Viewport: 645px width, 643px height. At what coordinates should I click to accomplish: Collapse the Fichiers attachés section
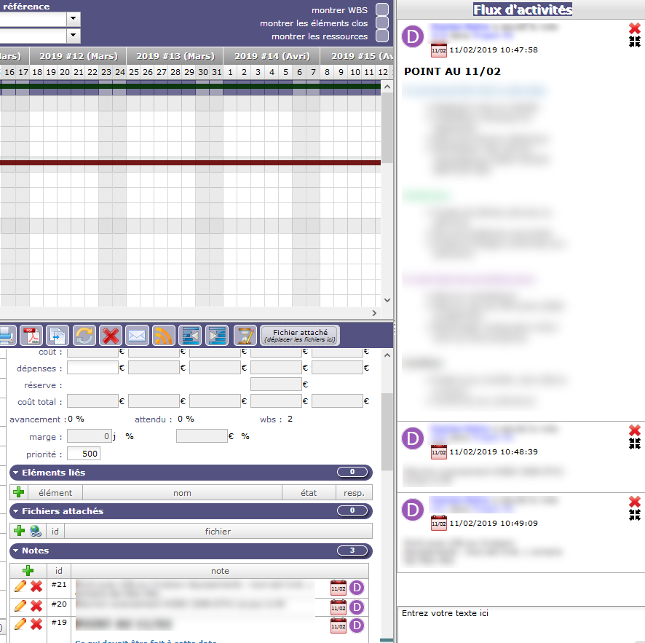[15, 511]
